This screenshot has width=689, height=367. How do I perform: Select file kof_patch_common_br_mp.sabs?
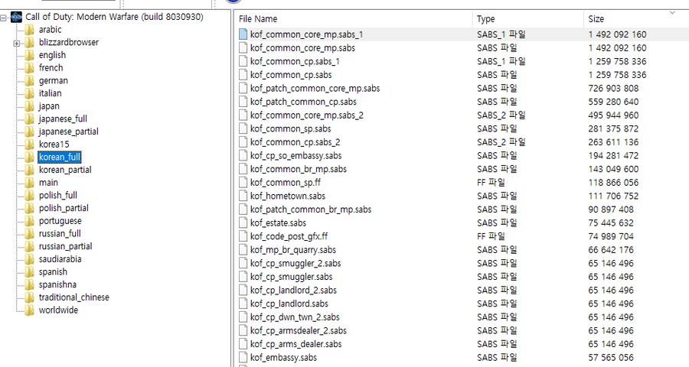(311, 209)
